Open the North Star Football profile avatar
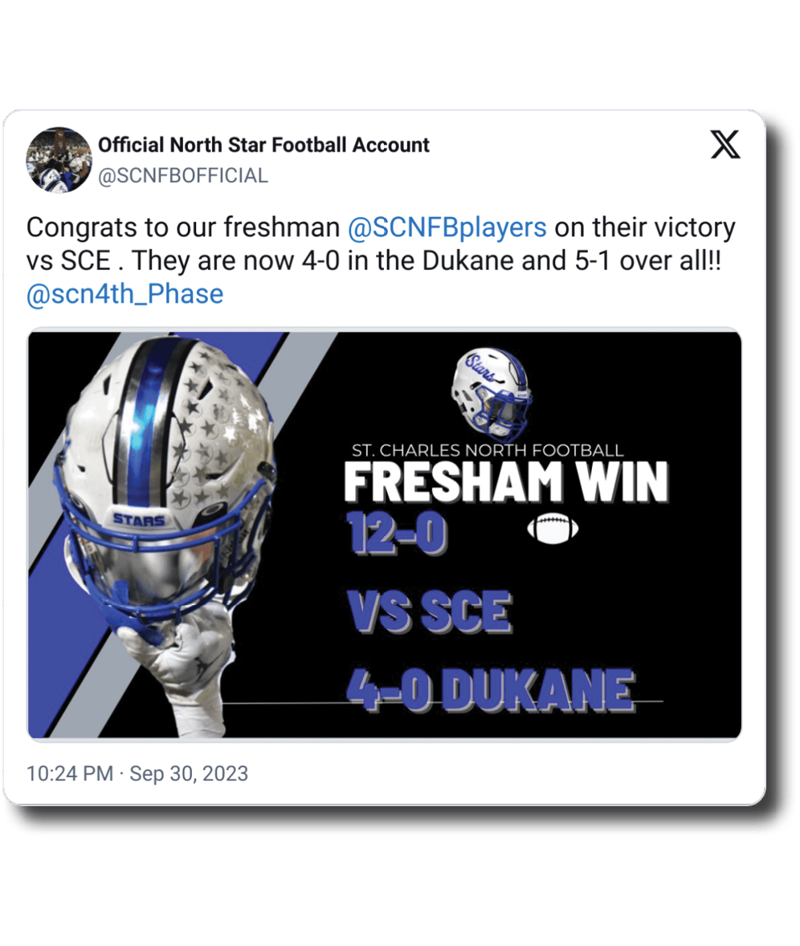The image size is (800, 946). pyautogui.click(x=59, y=159)
